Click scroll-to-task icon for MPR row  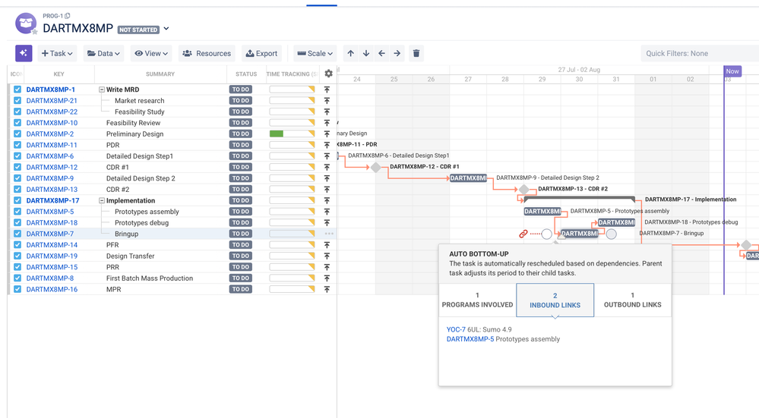327,290
